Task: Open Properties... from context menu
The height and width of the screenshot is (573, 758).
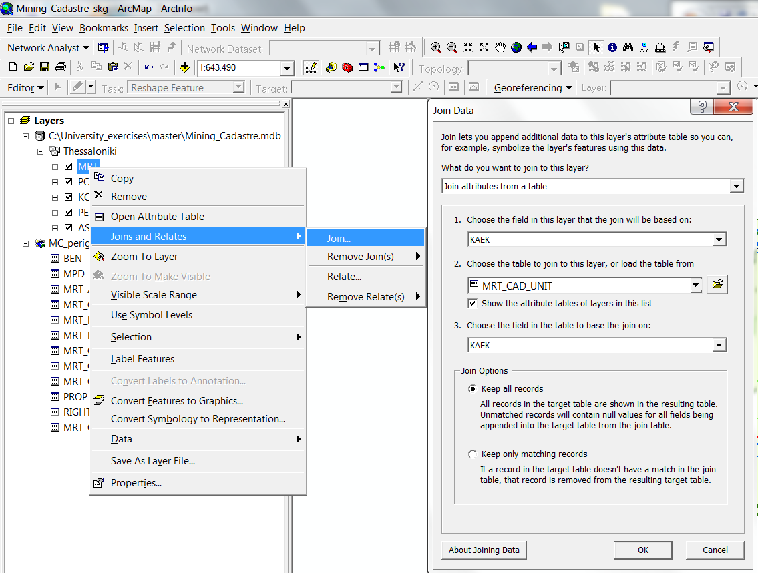Action: [198, 483]
